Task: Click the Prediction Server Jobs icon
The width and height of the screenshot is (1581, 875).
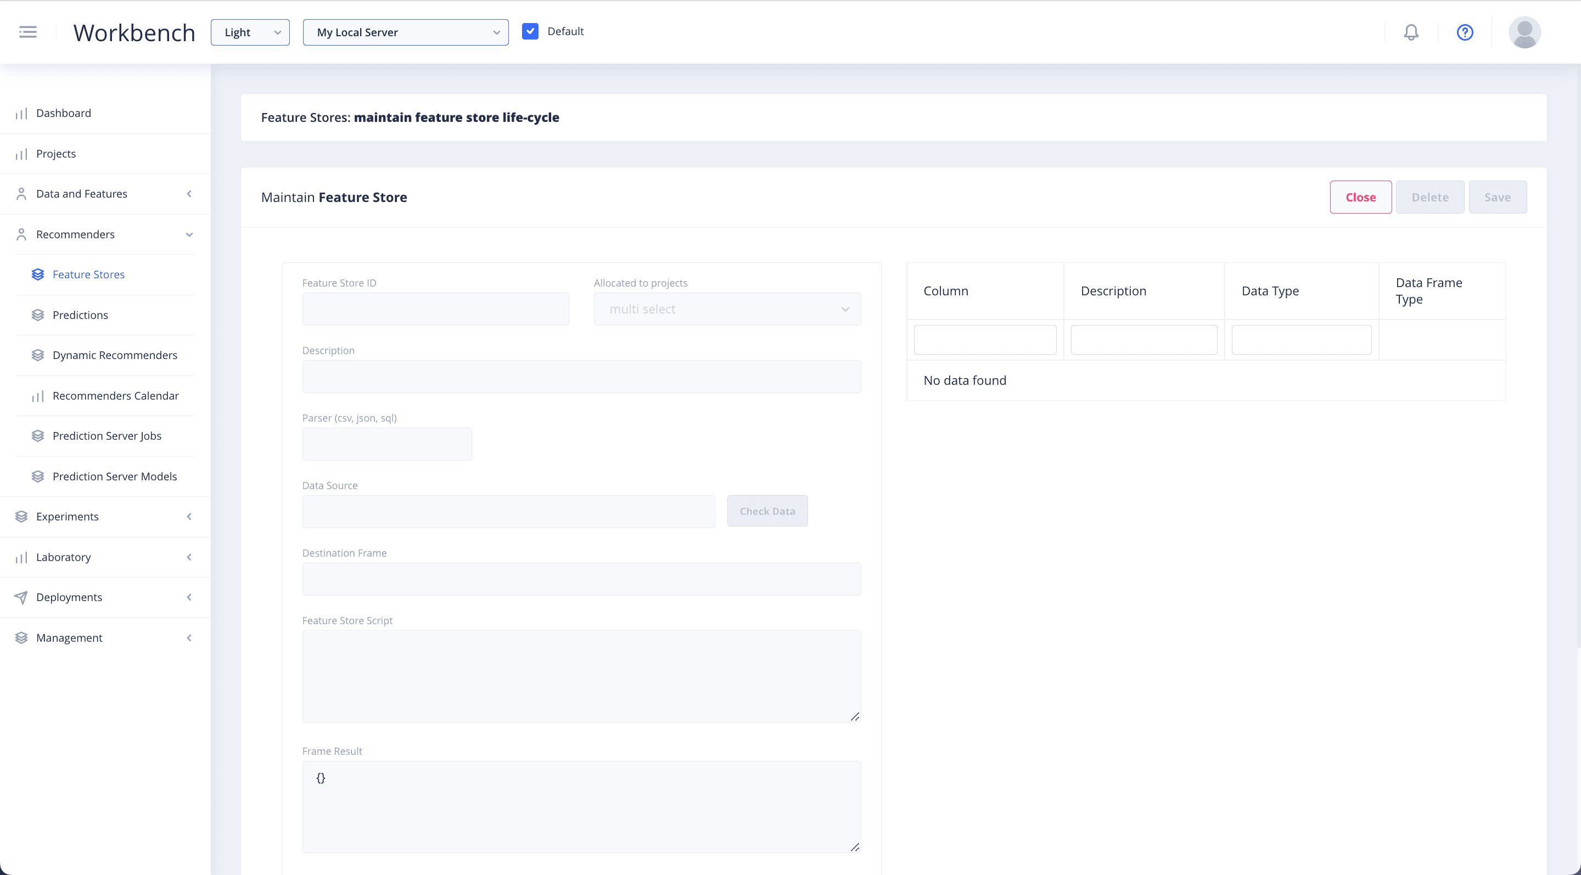Action: coord(38,435)
